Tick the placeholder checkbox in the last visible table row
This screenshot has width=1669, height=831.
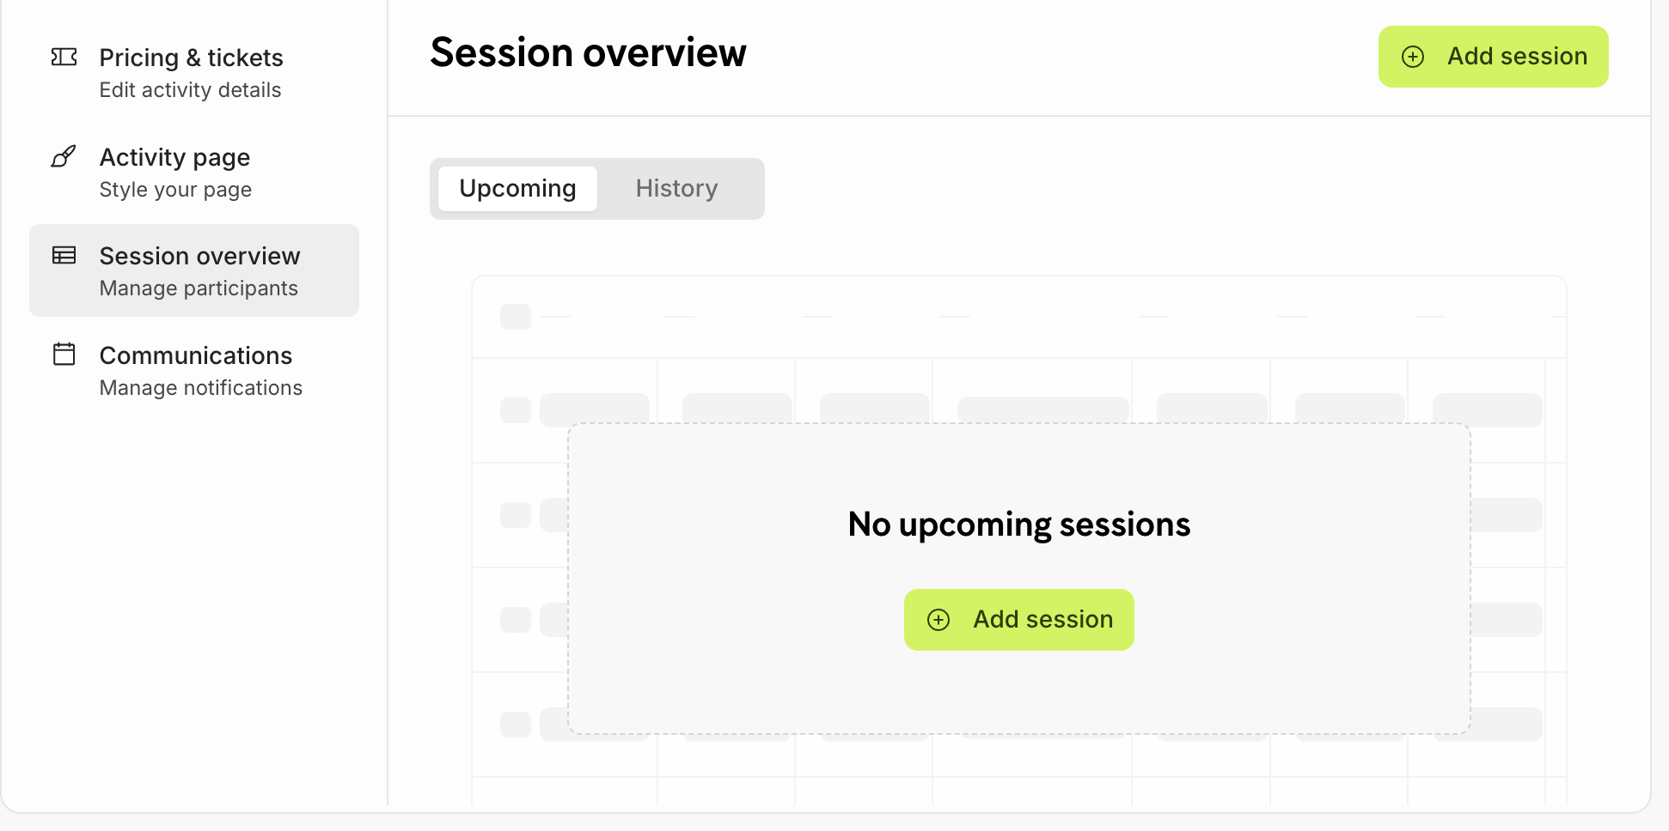click(516, 725)
